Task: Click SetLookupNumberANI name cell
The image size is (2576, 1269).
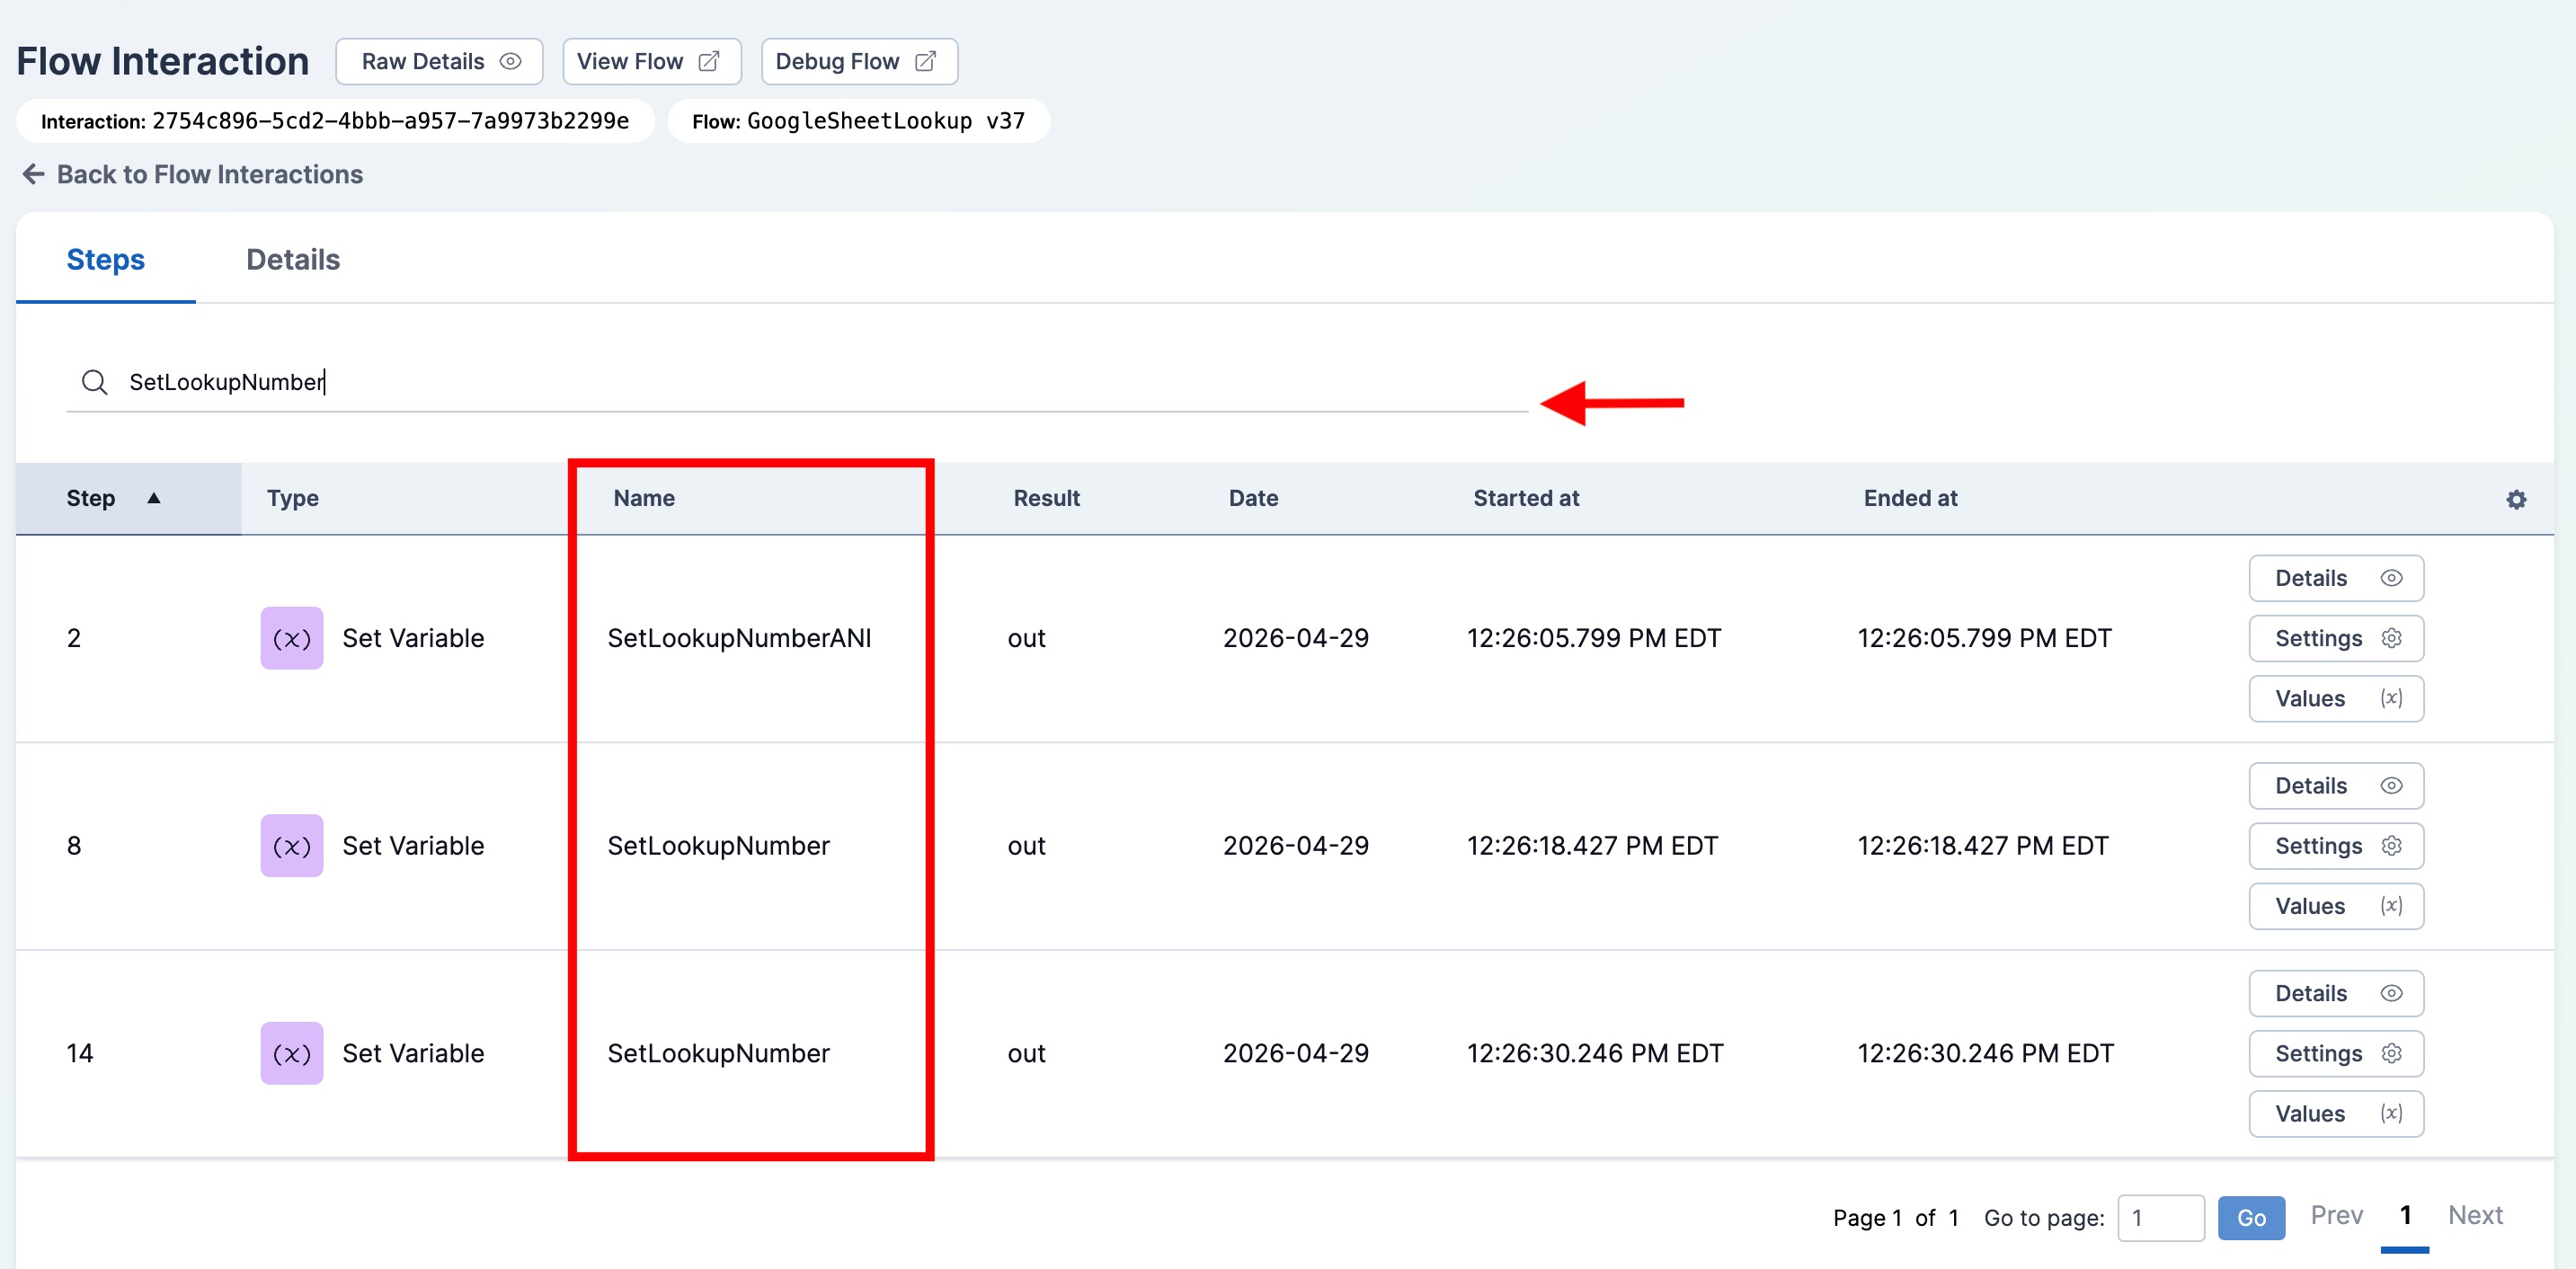Action: pos(739,638)
